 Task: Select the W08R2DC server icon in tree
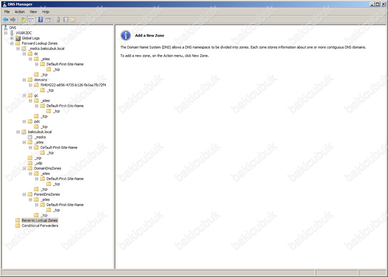[12, 33]
